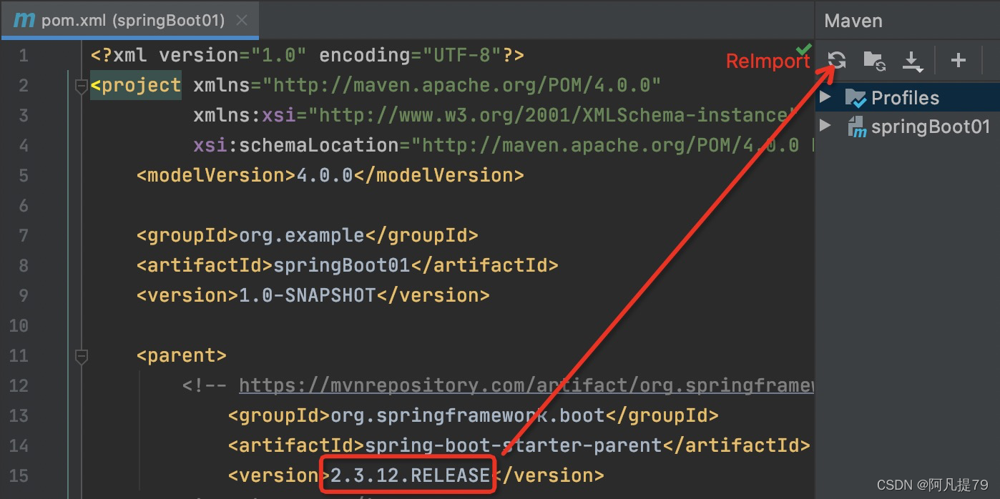Click line number 10 in gutter
Viewport: 1000px width, 499px height.
pyautogui.click(x=19, y=326)
